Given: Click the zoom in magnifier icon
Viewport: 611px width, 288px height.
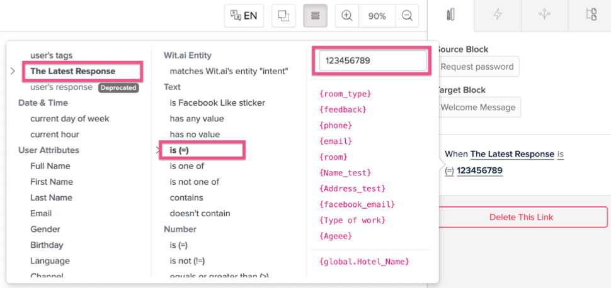Looking at the screenshot, I should [x=346, y=16].
